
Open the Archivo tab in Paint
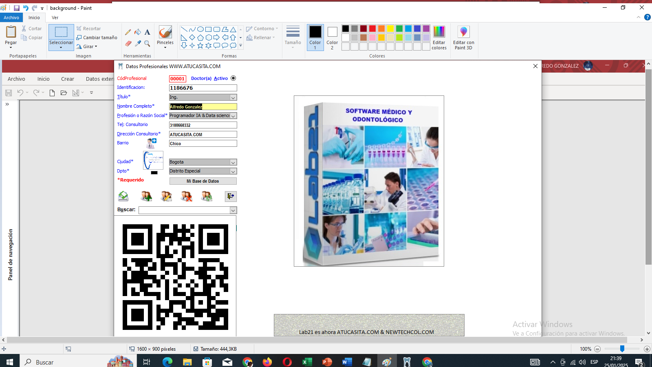pyautogui.click(x=11, y=18)
